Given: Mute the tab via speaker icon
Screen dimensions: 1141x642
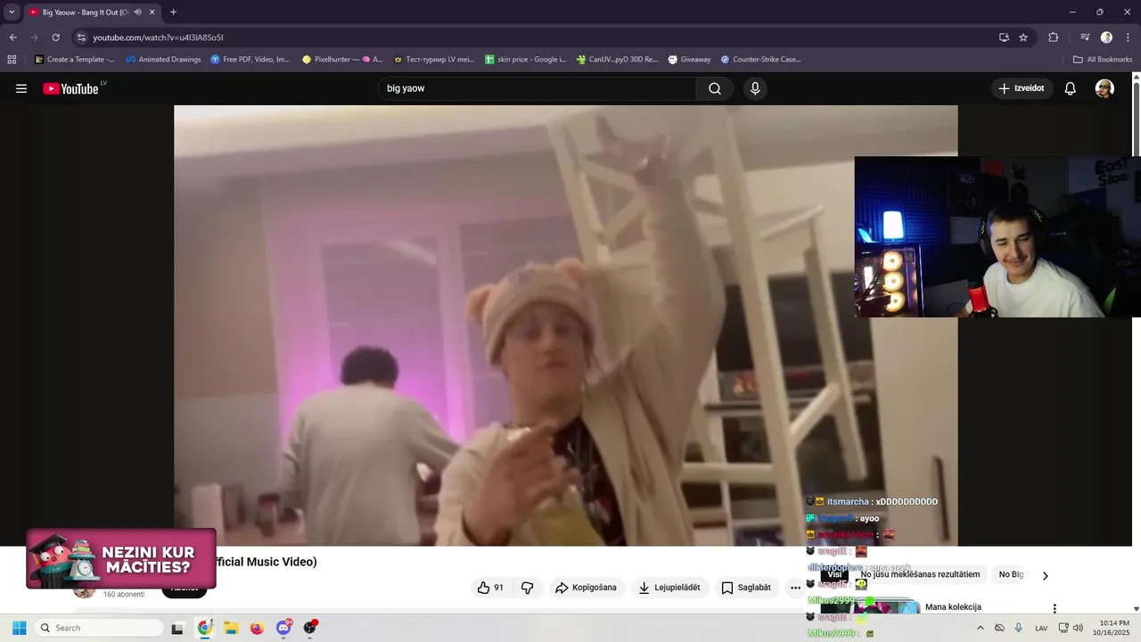Looking at the screenshot, I should [137, 12].
